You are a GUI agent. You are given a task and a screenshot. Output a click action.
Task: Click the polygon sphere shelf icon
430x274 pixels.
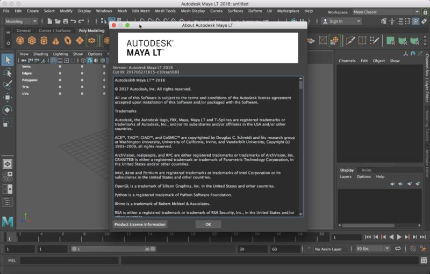point(20,41)
